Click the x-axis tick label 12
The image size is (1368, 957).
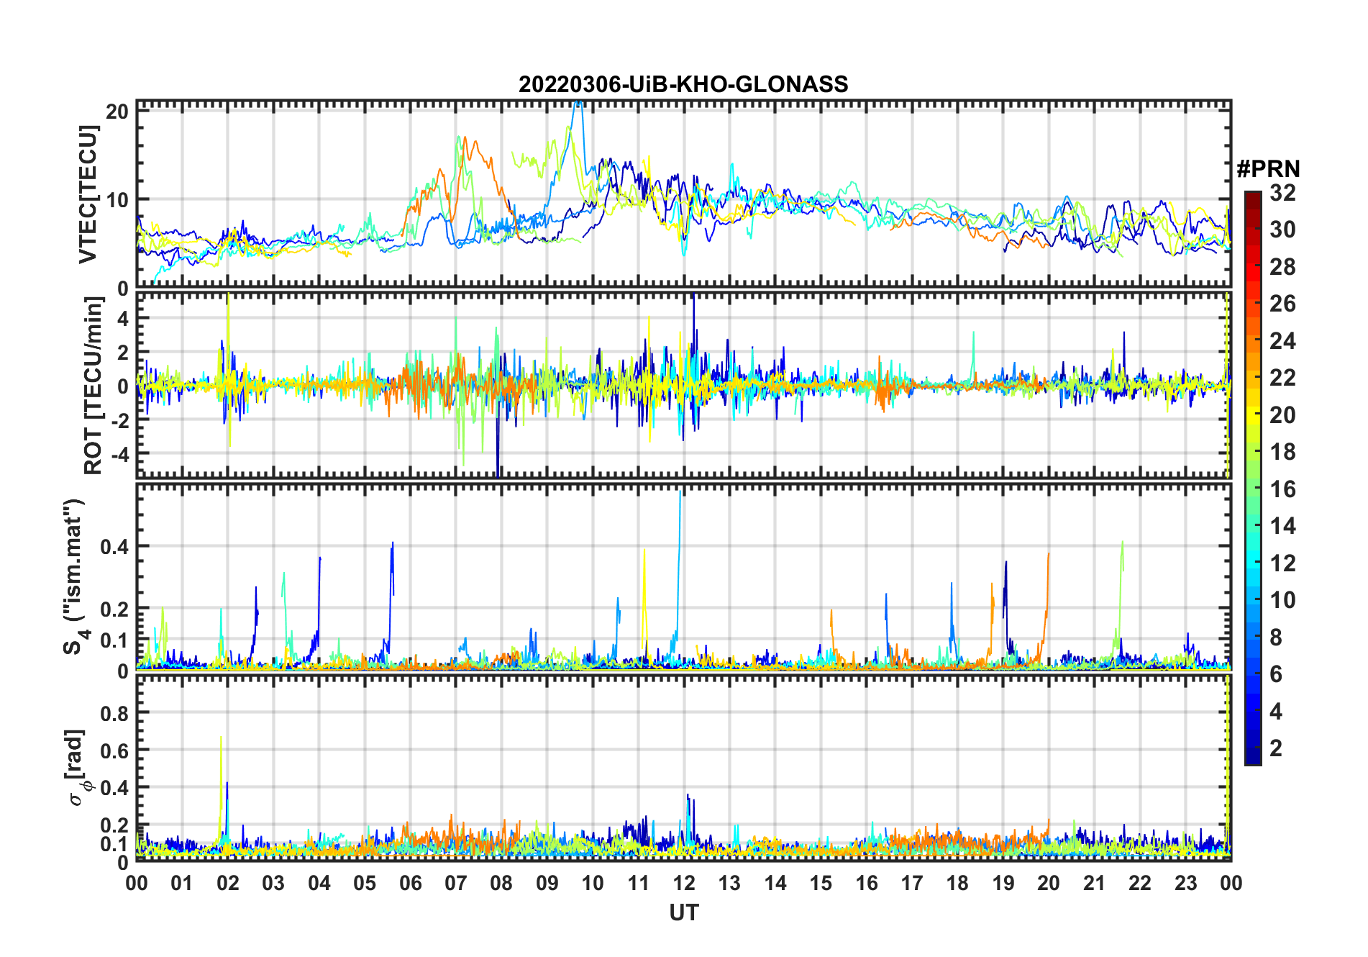[x=684, y=883]
